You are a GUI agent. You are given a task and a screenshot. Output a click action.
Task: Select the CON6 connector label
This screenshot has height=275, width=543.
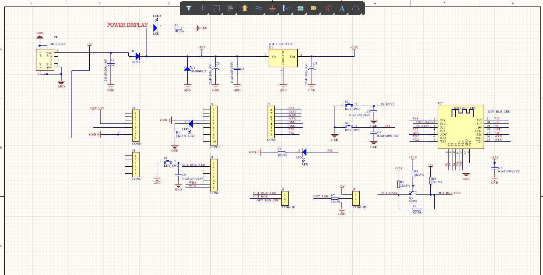coord(136,179)
